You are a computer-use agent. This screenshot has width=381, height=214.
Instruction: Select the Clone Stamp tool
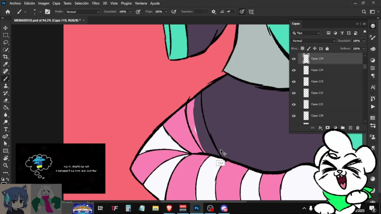pos(6,86)
